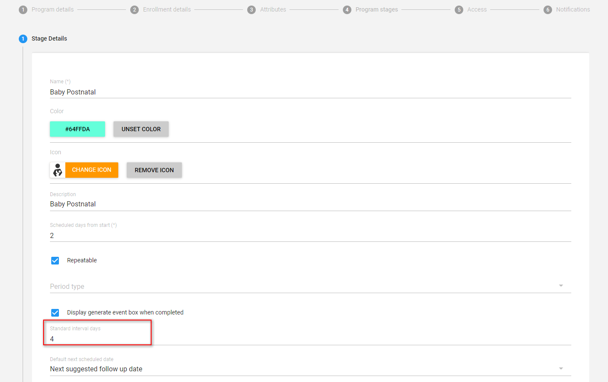This screenshot has width=608, height=382.
Task: Click the baby postnatal icon thumbnail
Action: [x=58, y=170]
